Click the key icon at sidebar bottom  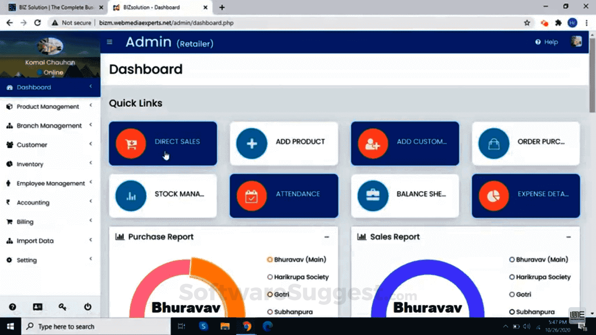point(62,307)
